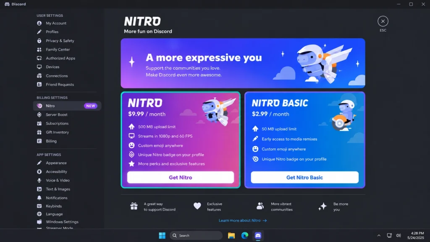The height and width of the screenshot is (242, 430).
Task: Click the Profiles pencil icon
Action: pos(39,32)
